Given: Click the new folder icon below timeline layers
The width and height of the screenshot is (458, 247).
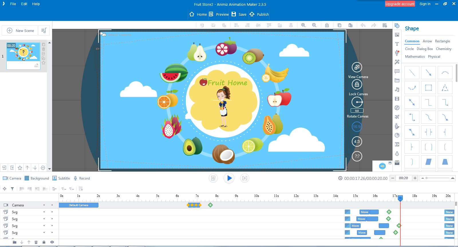Looking at the screenshot, I should click(x=15, y=242).
